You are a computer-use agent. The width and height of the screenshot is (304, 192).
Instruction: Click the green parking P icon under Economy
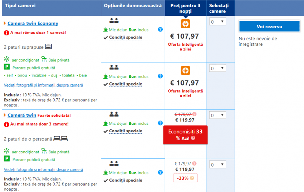6,67
